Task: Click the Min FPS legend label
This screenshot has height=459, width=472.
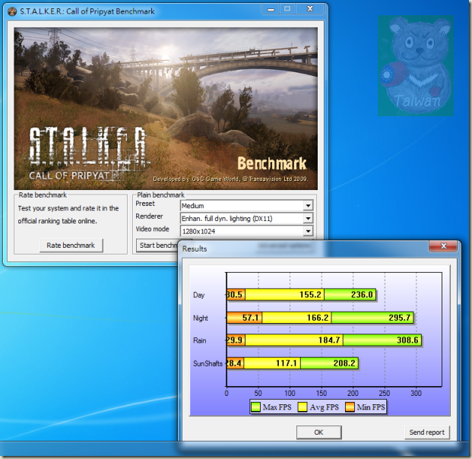Action: click(371, 407)
